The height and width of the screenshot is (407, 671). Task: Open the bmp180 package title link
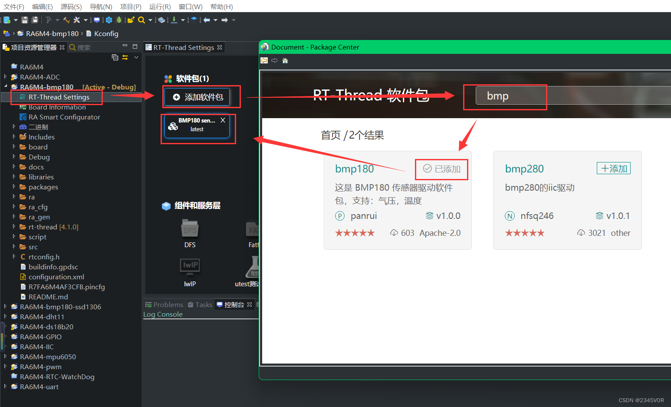tap(354, 169)
